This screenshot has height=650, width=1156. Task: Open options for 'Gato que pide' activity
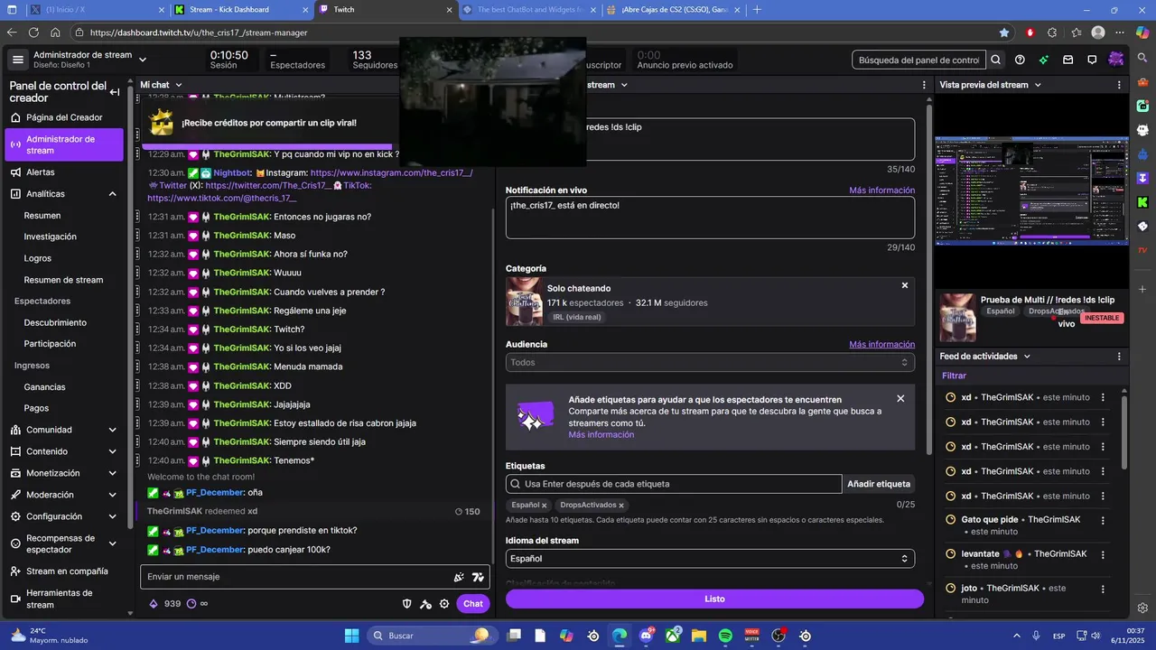1103,520
